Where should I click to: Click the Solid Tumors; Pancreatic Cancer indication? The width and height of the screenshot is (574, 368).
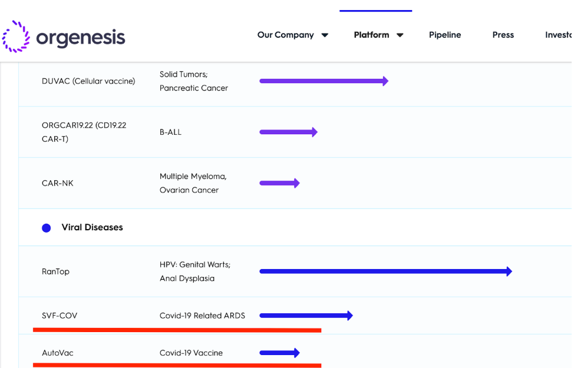tap(194, 81)
